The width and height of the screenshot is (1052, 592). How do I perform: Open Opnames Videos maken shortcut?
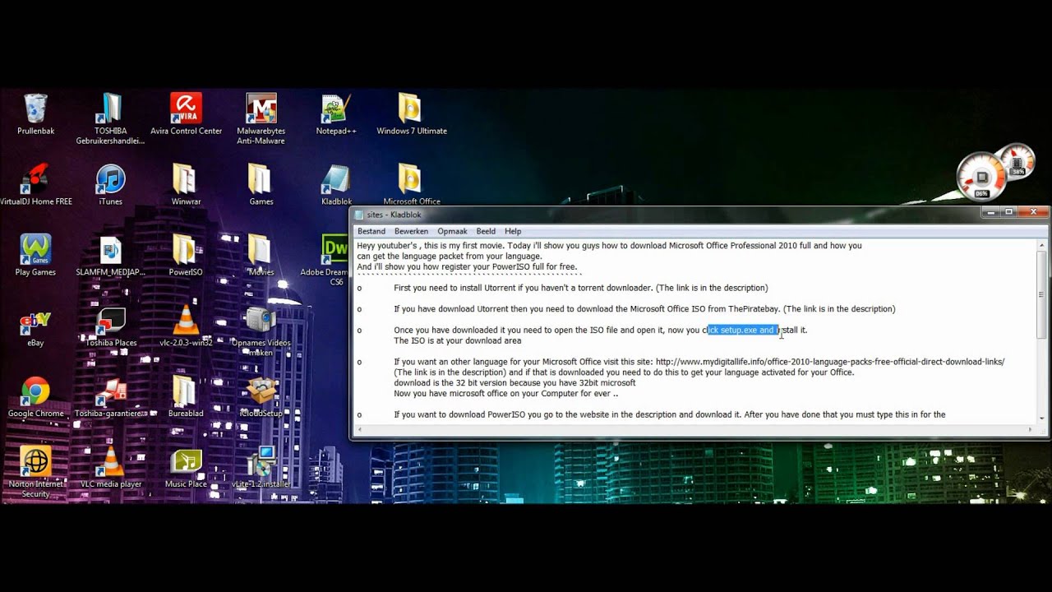coord(261,331)
